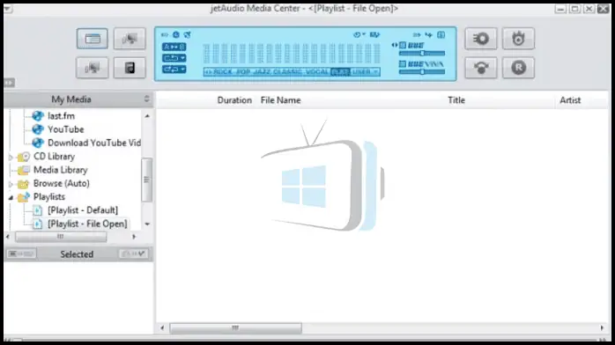Click the tree scroll up arrow
Screen dimensions: 615x345
147,116
